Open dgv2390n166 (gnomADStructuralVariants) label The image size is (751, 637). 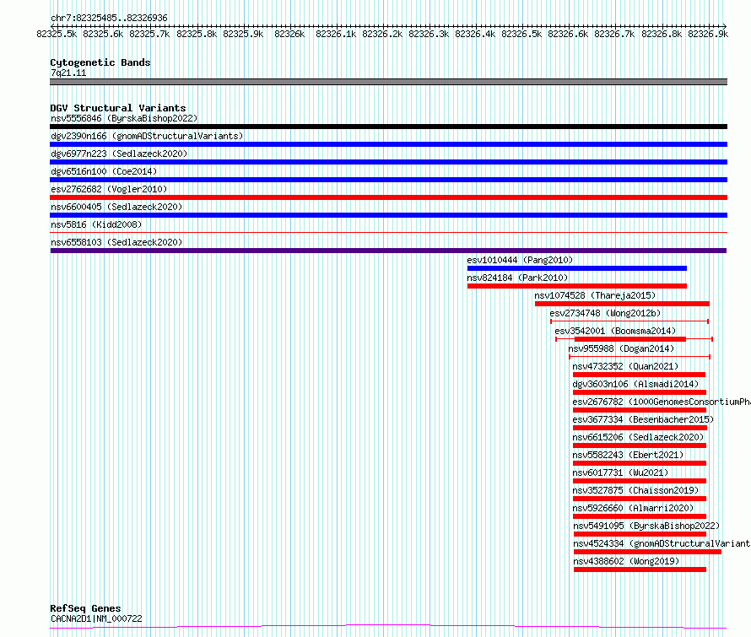147,136
